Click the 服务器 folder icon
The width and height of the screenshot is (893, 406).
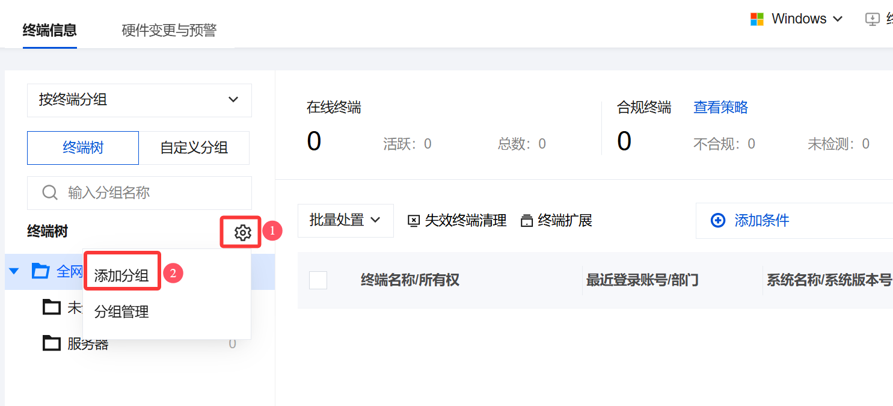pos(52,343)
